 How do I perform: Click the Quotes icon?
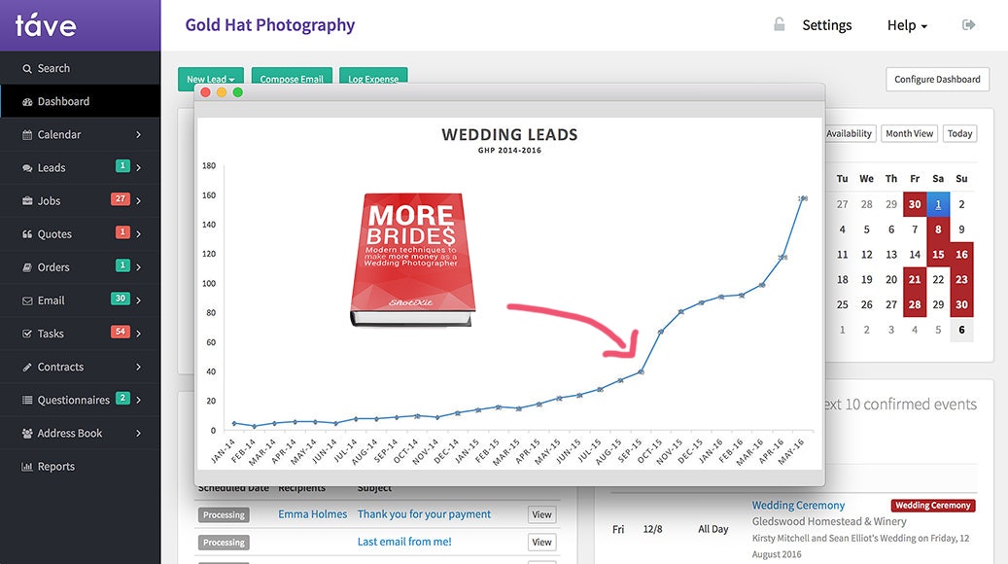coord(26,233)
